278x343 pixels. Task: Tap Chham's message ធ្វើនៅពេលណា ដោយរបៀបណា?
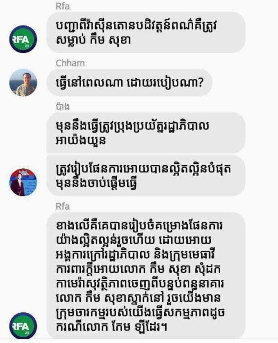tap(129, 83)
